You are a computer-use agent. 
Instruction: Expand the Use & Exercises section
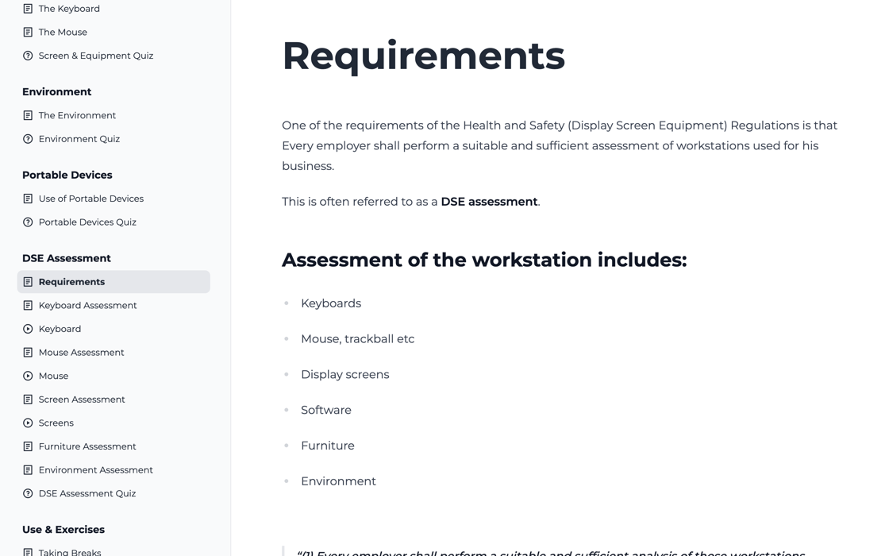[63, 529]
